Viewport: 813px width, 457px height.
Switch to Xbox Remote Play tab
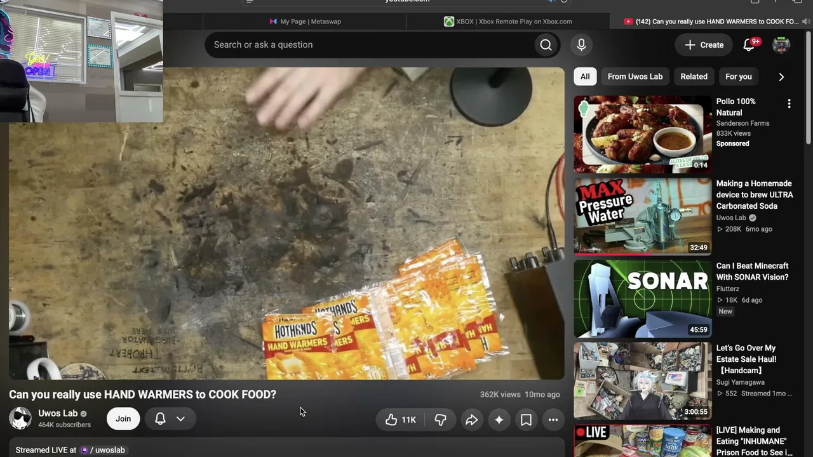(x=508, y=22)
